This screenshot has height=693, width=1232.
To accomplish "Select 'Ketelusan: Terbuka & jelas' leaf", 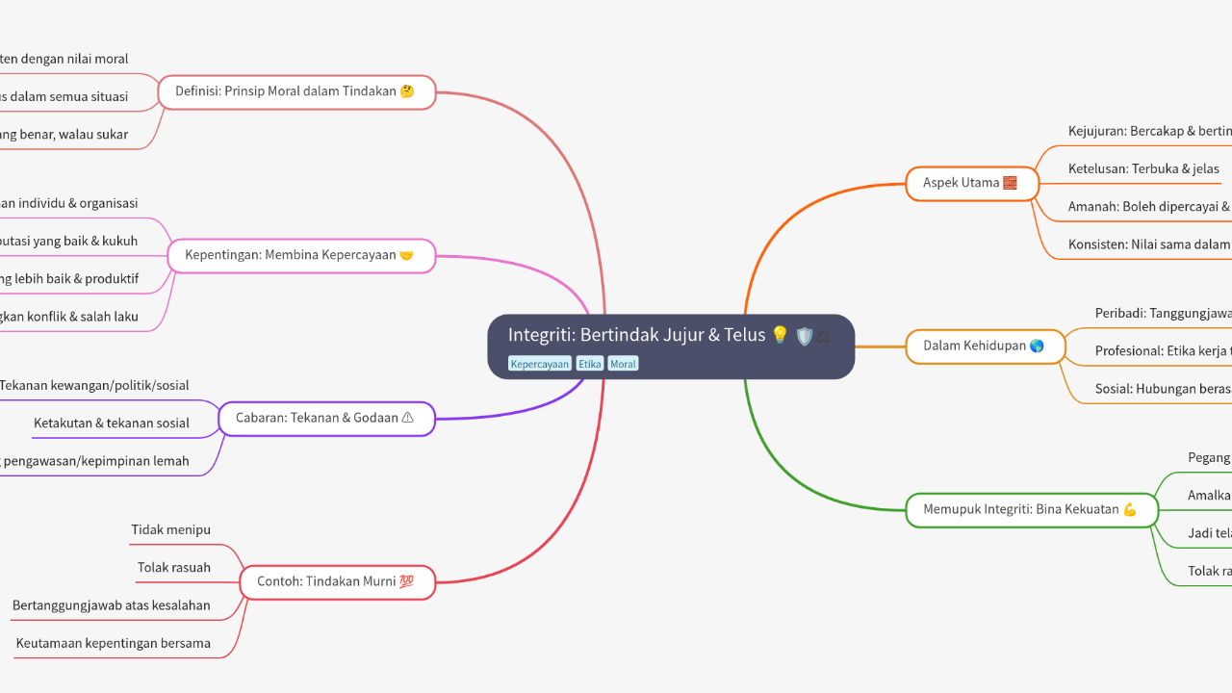I will 1143,169.
